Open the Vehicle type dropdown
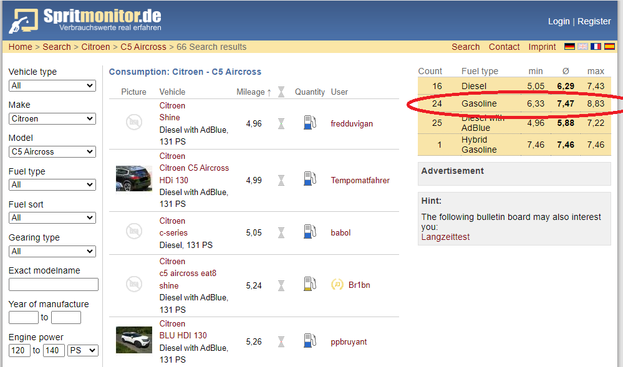This screenshot has width=623, height=367. [x=52, y=85]
